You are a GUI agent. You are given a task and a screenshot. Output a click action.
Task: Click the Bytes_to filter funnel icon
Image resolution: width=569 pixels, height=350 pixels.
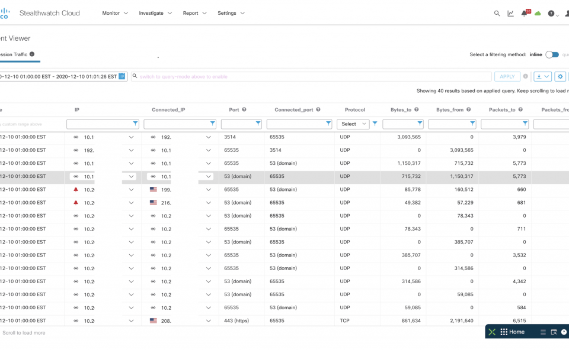click(x=420, y=124)
